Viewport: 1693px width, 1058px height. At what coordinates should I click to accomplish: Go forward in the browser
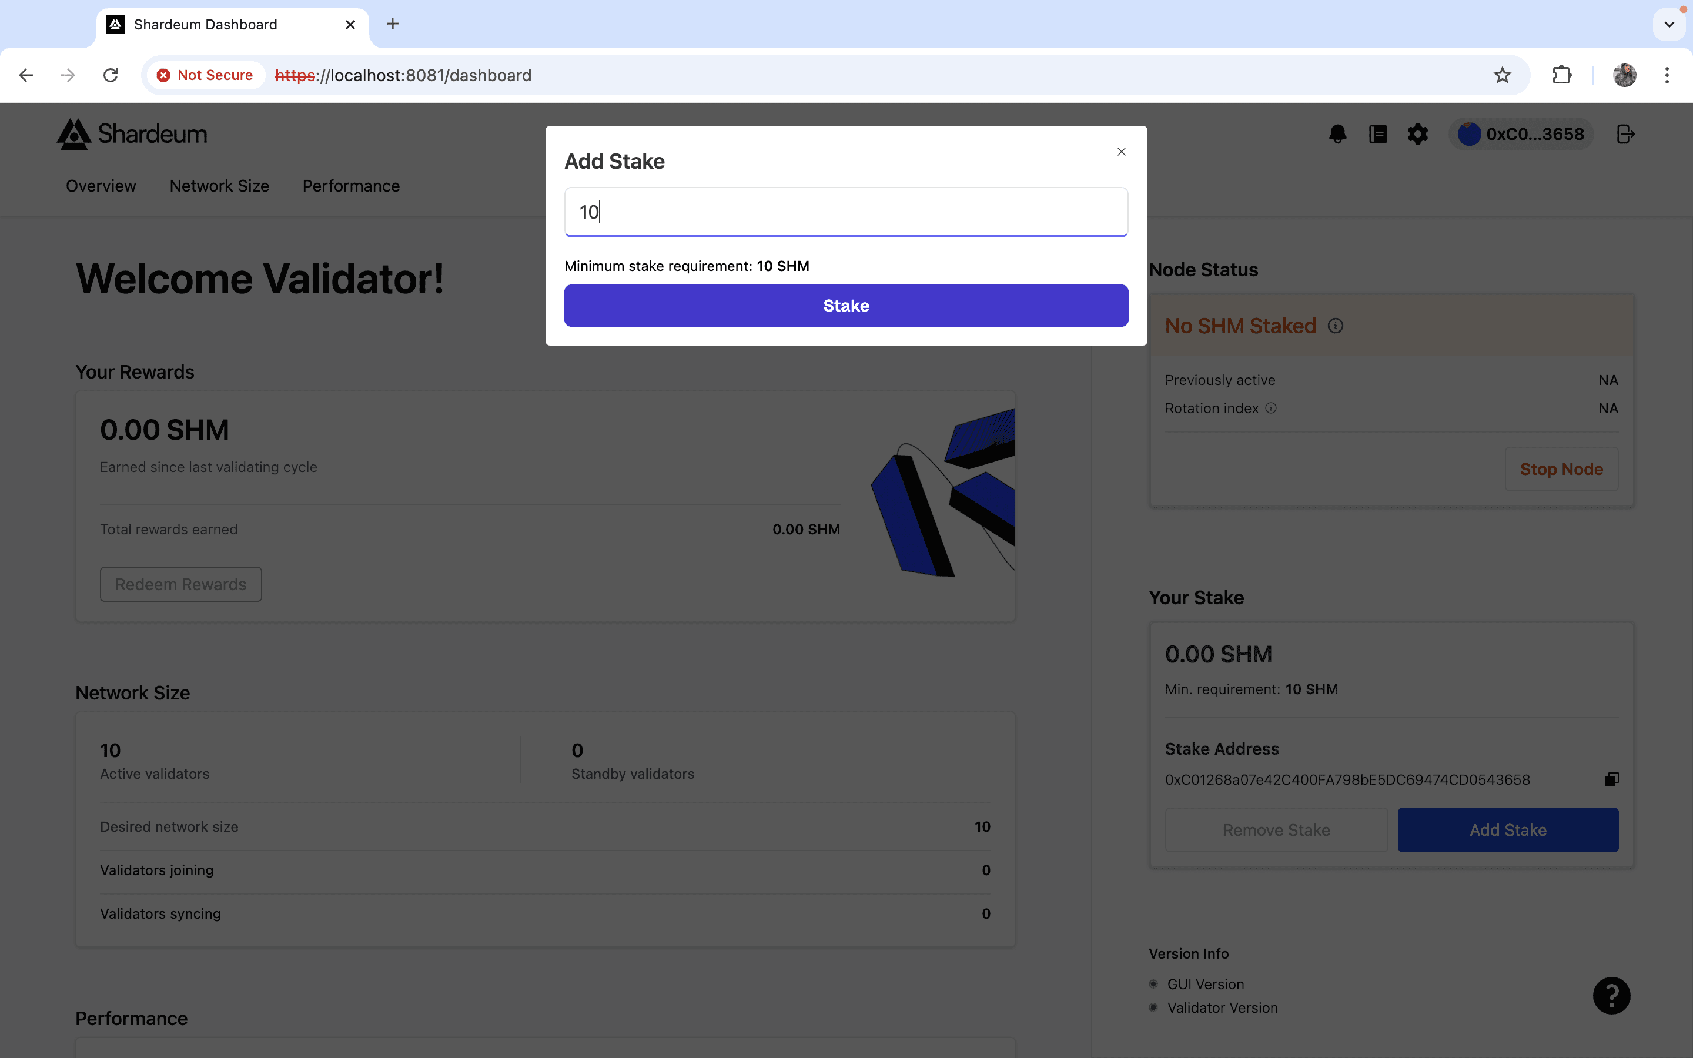click(x=68, y=75)
